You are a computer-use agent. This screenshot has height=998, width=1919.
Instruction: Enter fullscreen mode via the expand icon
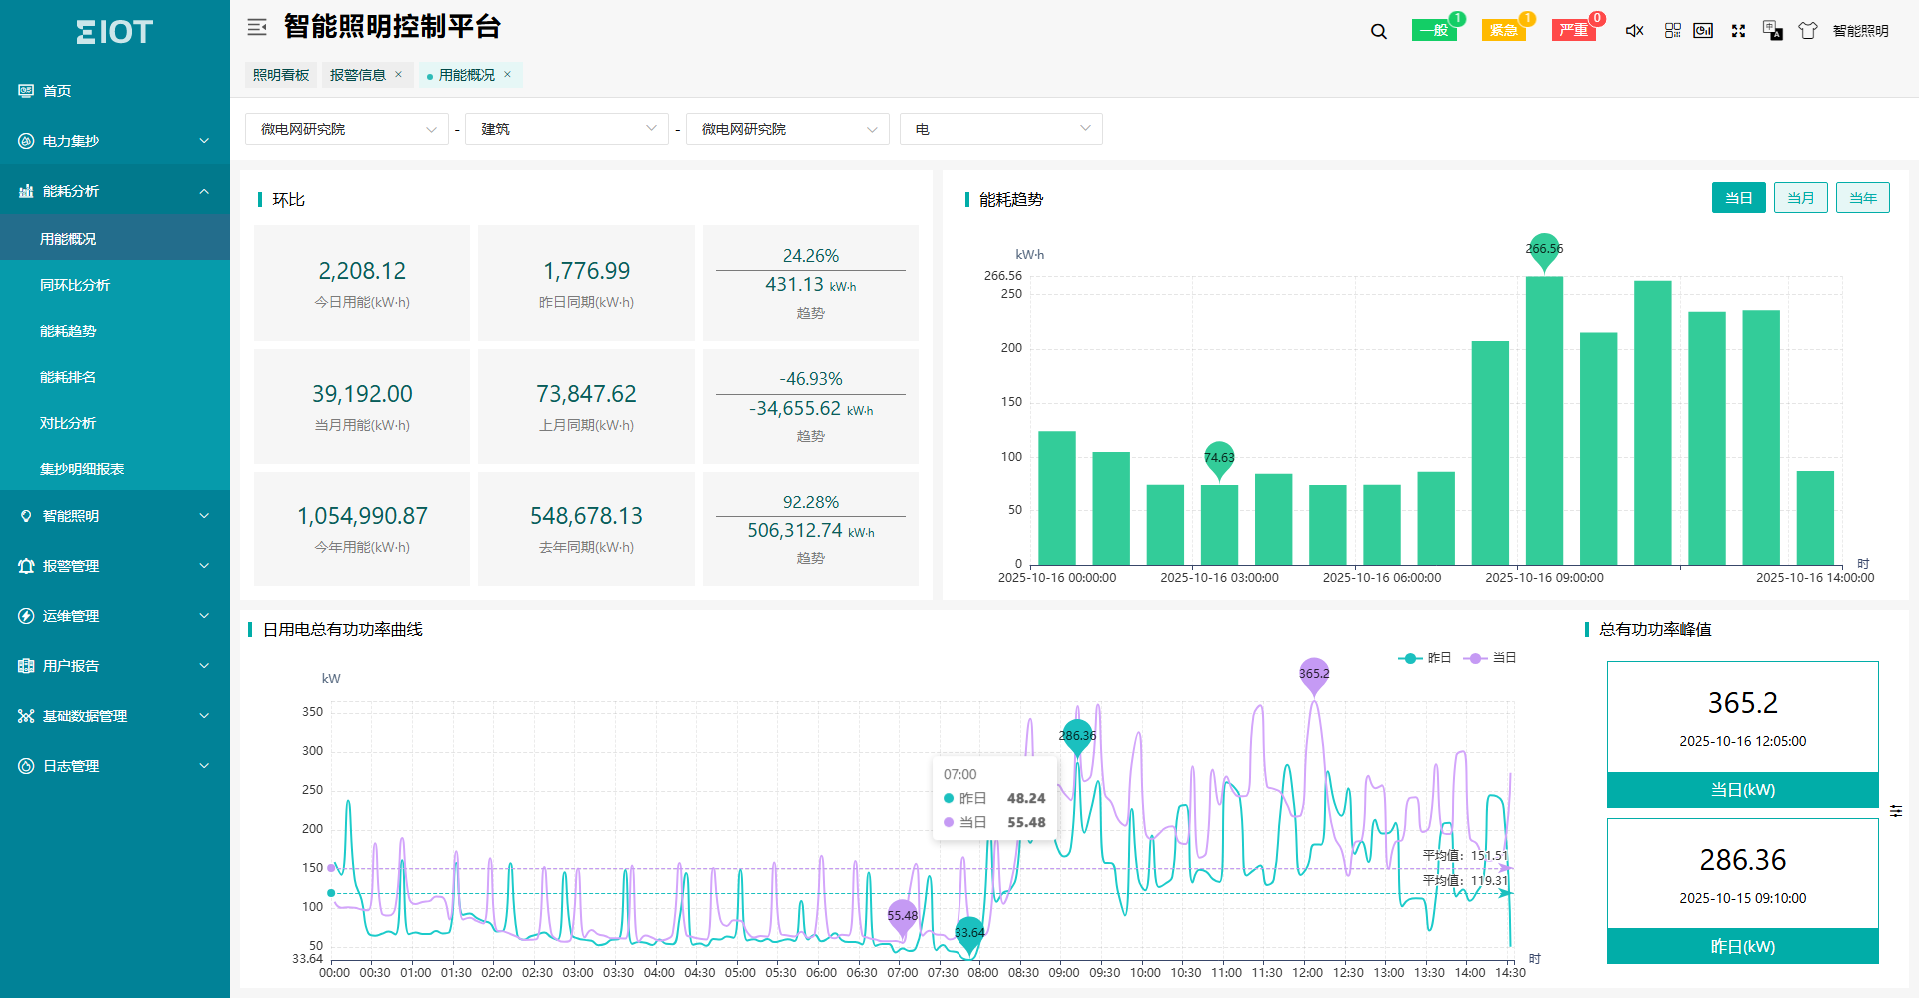pos(1738,31)
